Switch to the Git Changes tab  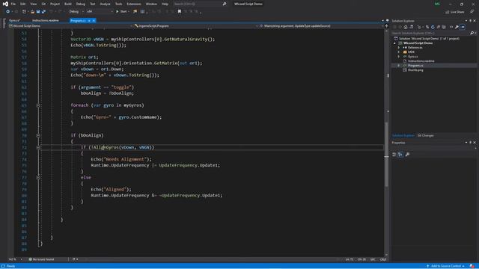point(426,136)
